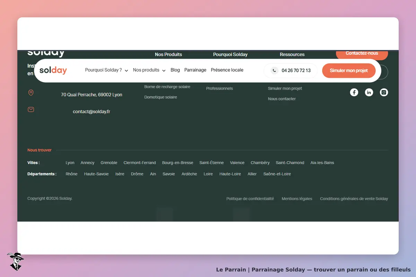The height and width of the screenshot is (277, 416).
Task: Call 04 26 70 72 13 button
Action: click(291, 71)
